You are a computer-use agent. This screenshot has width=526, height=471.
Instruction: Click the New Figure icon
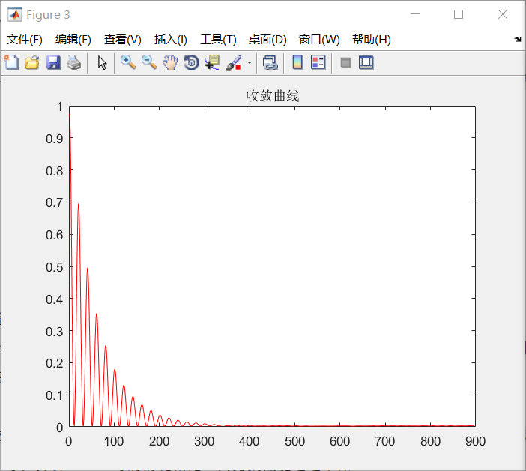tap(11, 62)
